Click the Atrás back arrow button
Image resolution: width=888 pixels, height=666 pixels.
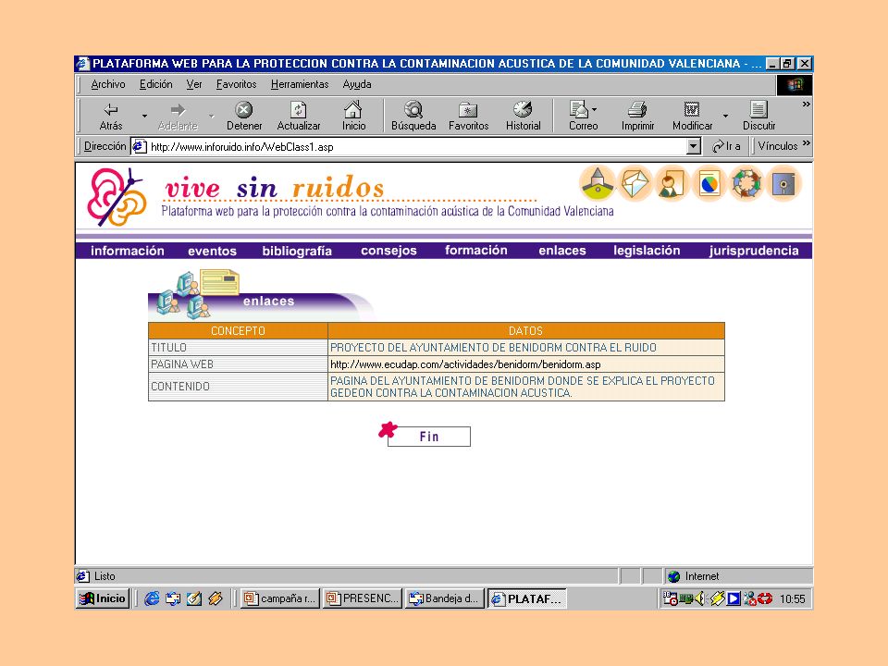tap(111, 116)
